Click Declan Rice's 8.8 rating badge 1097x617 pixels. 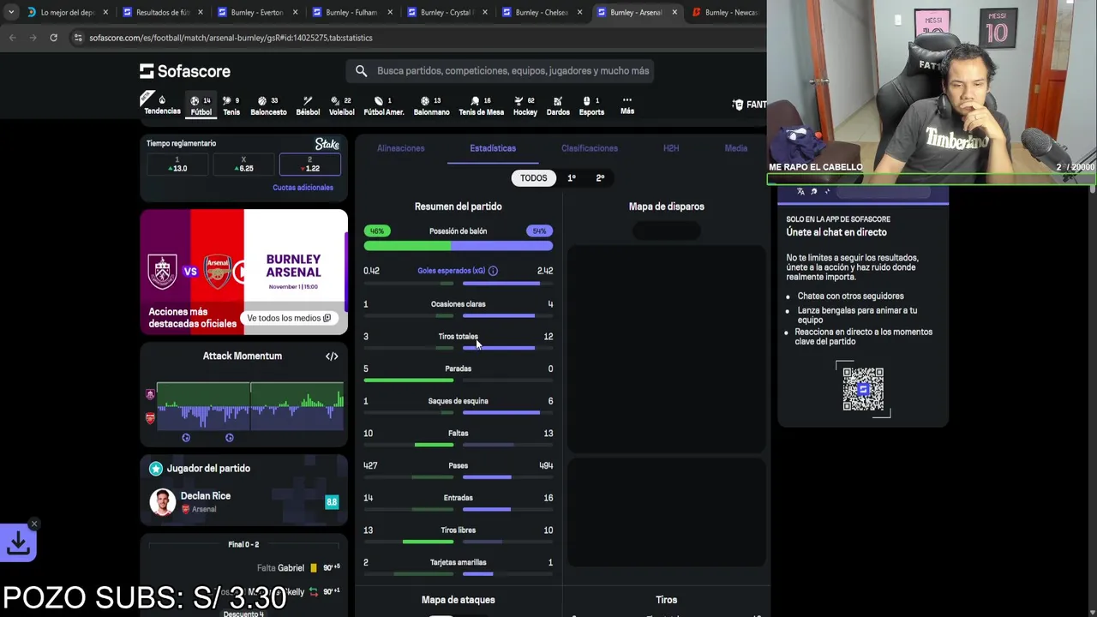332,502
